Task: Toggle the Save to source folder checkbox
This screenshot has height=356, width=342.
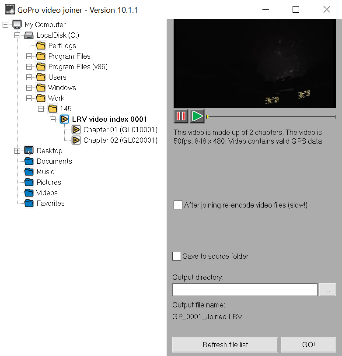Action: (177, 256)
